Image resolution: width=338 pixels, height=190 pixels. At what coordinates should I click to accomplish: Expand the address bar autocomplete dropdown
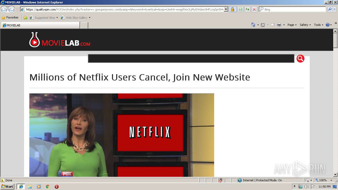pos(226,9)
